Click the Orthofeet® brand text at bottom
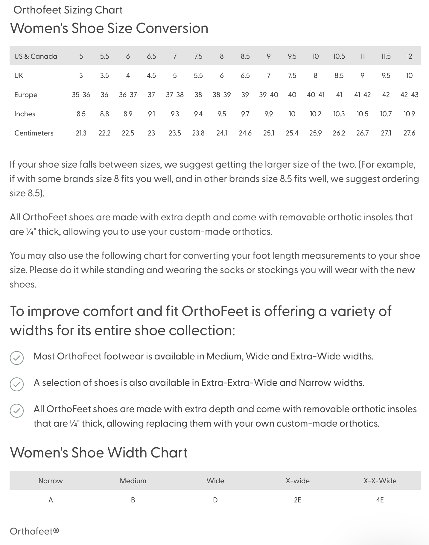 click(x=34, y=531)
